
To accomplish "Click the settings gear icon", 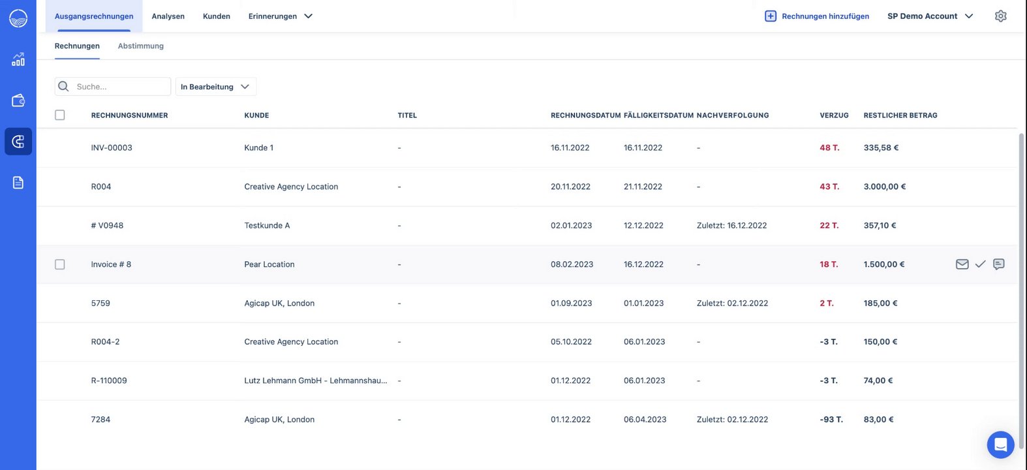I will [1000, 16].
